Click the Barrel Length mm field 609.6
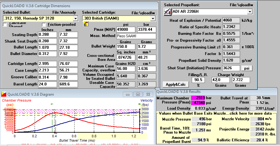Image resolution: width=280 pixels, height=146 pixels. [x=68, y=84]
